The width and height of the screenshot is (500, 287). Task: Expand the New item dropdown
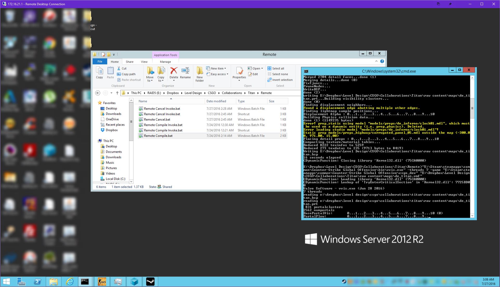tap(225, 68)
